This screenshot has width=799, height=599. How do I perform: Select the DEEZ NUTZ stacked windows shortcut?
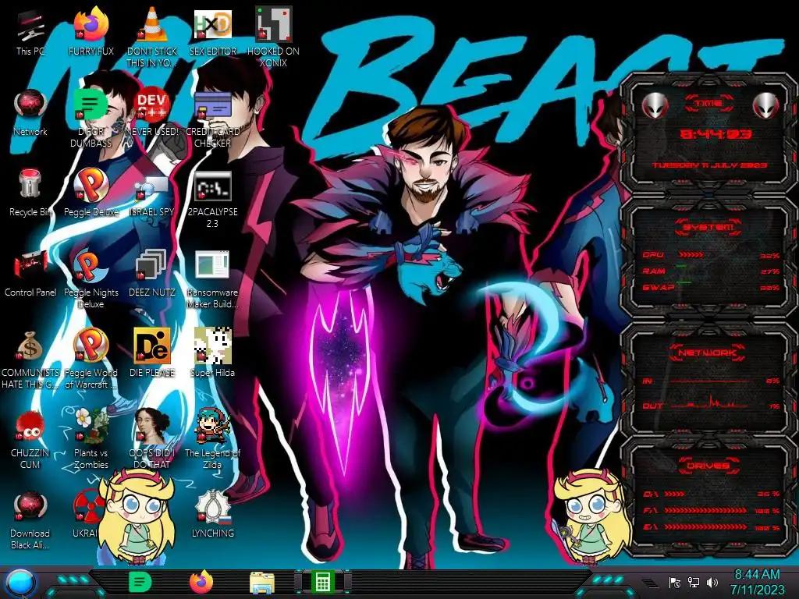(152, 273)
